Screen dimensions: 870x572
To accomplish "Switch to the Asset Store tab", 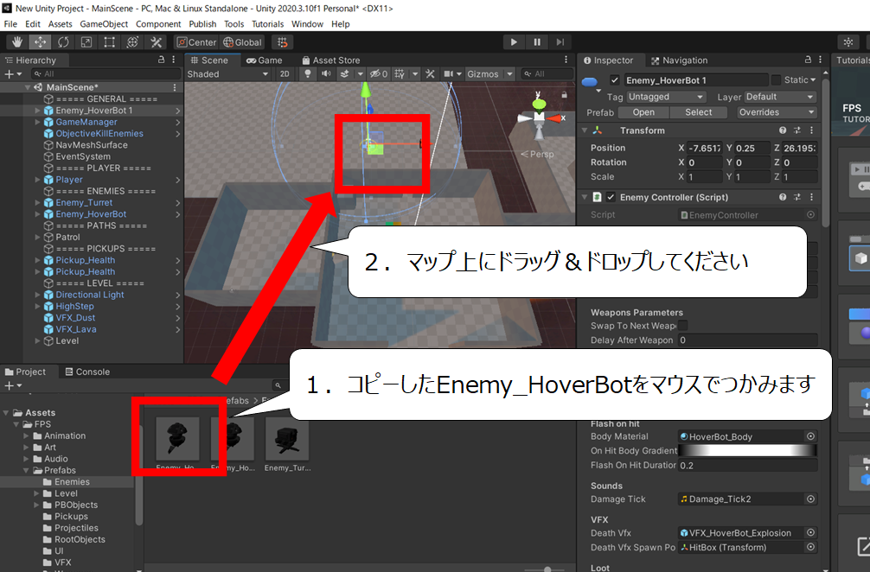I will 331,60.
